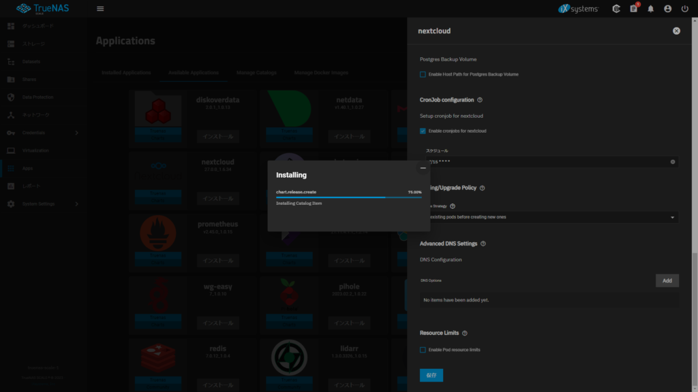Expand the System Settings sidebar section
698x392 pixels.
(x=41, y=203)
